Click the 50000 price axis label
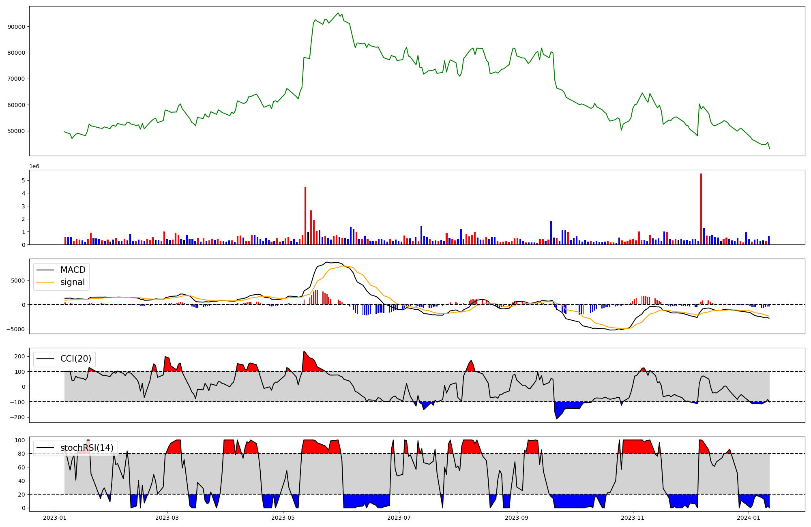This screenshot has width=811, height=527. coord(17,131)
